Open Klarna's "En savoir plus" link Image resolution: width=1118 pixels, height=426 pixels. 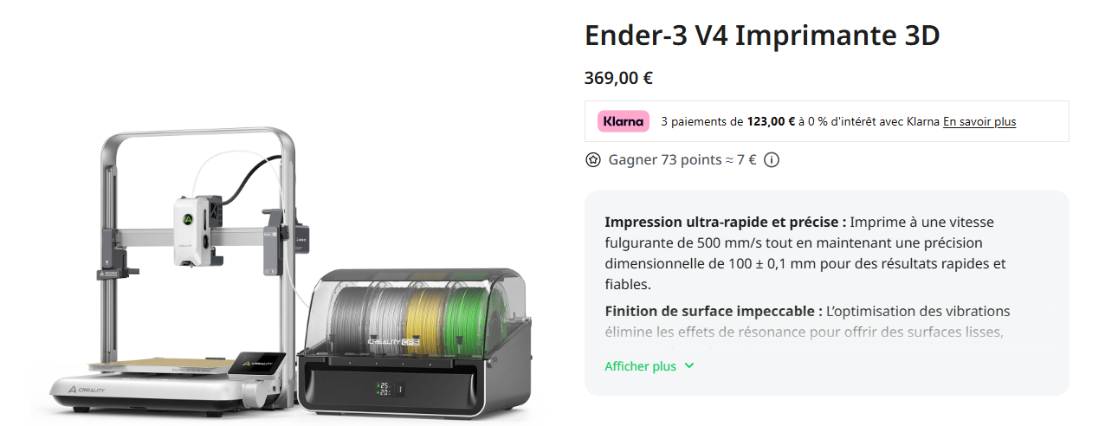point(979,122)
